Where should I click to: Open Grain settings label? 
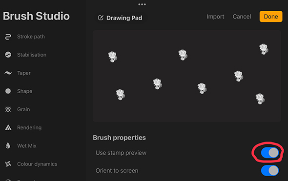click(x=23, y=109)
